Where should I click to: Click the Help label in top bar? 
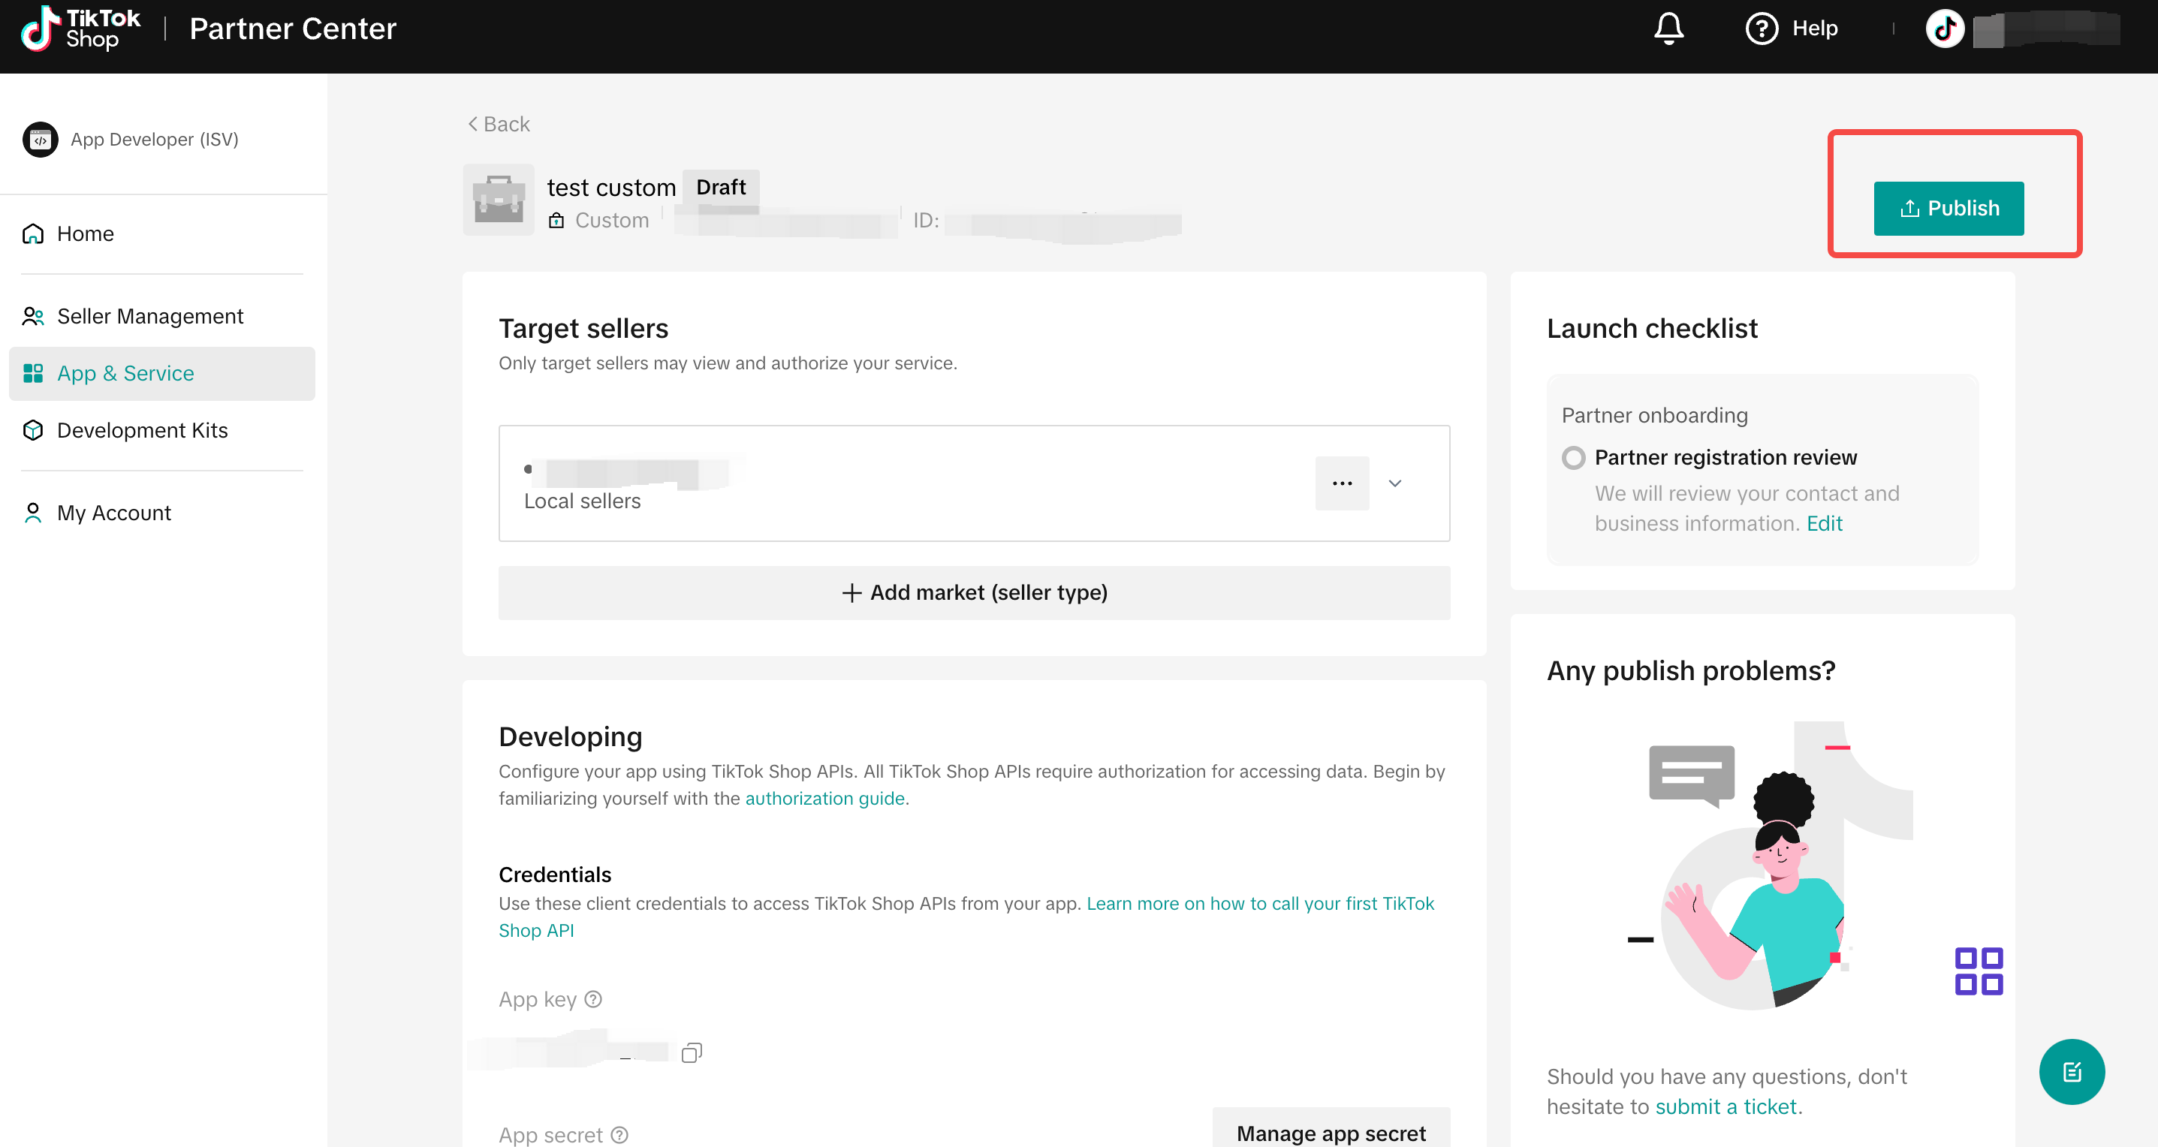1815,29
